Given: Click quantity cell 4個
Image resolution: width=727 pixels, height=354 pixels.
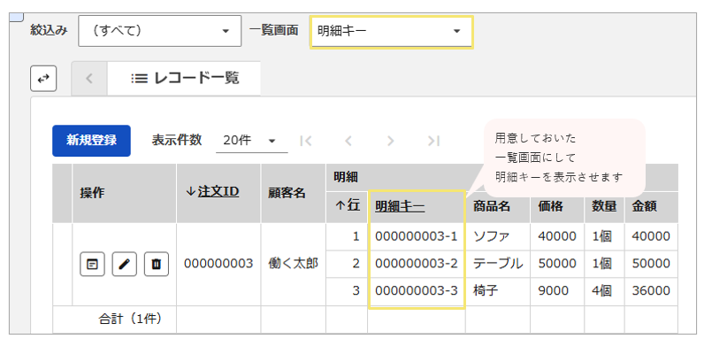Looking at the screenshot, I should (601, 291).
